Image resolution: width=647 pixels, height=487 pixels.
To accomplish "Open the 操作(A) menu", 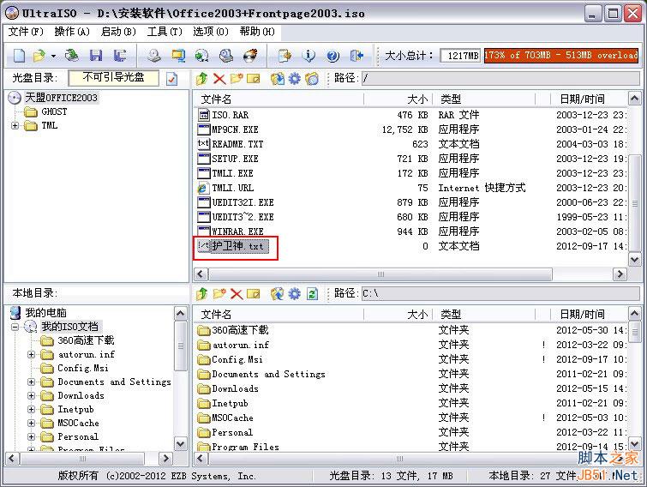I will click(72, 32).
